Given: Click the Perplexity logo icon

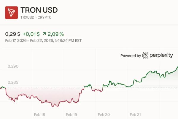Looking at the screenshot, I should 145,55.
